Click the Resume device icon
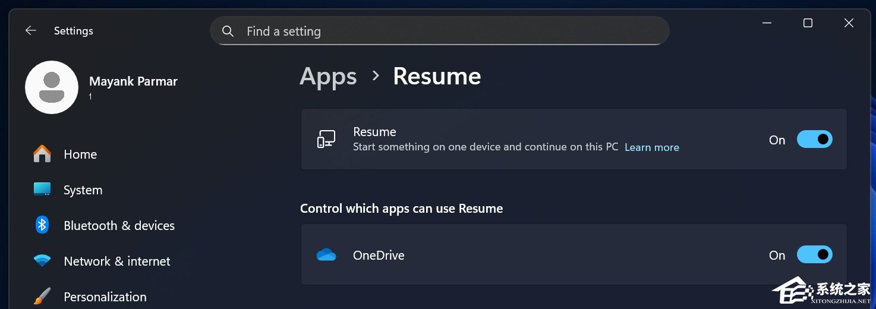Viewport: 876px width, 309px height. [326, 140]
